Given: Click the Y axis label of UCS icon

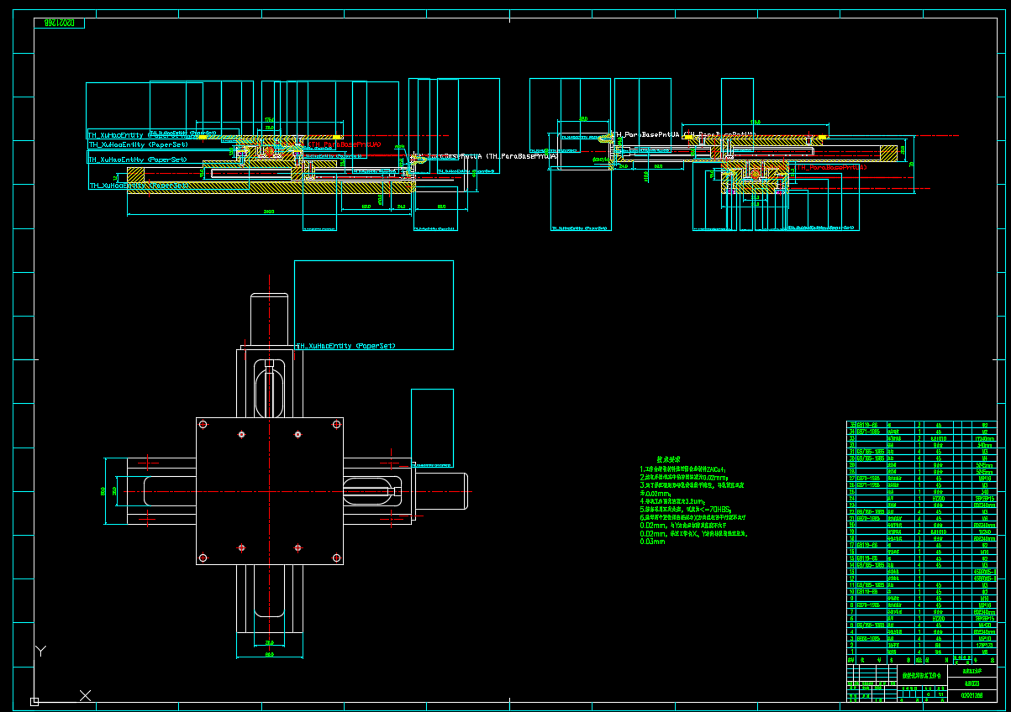Looking at the screenshot, I should (39, 651).
